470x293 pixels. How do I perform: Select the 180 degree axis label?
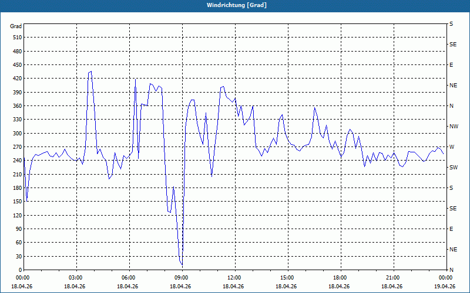18,188
